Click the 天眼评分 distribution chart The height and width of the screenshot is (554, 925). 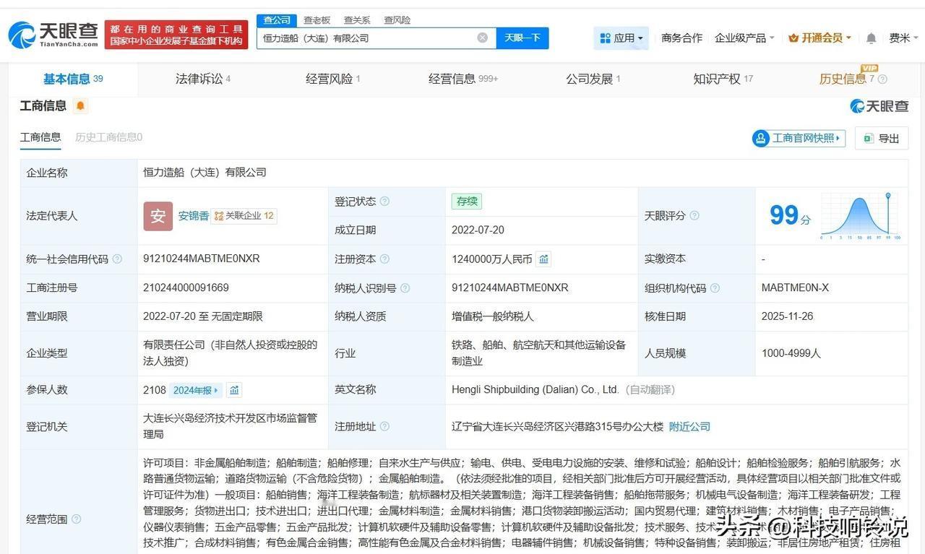(x=861, y=215)
